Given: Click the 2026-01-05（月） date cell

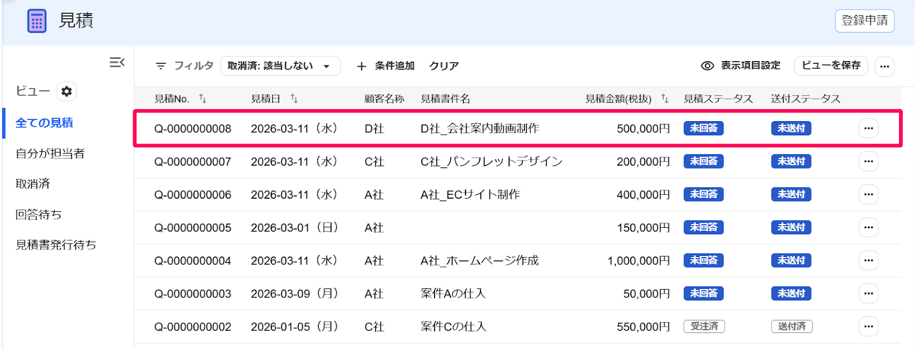Looking at the screenshot, I should [295, 327].
